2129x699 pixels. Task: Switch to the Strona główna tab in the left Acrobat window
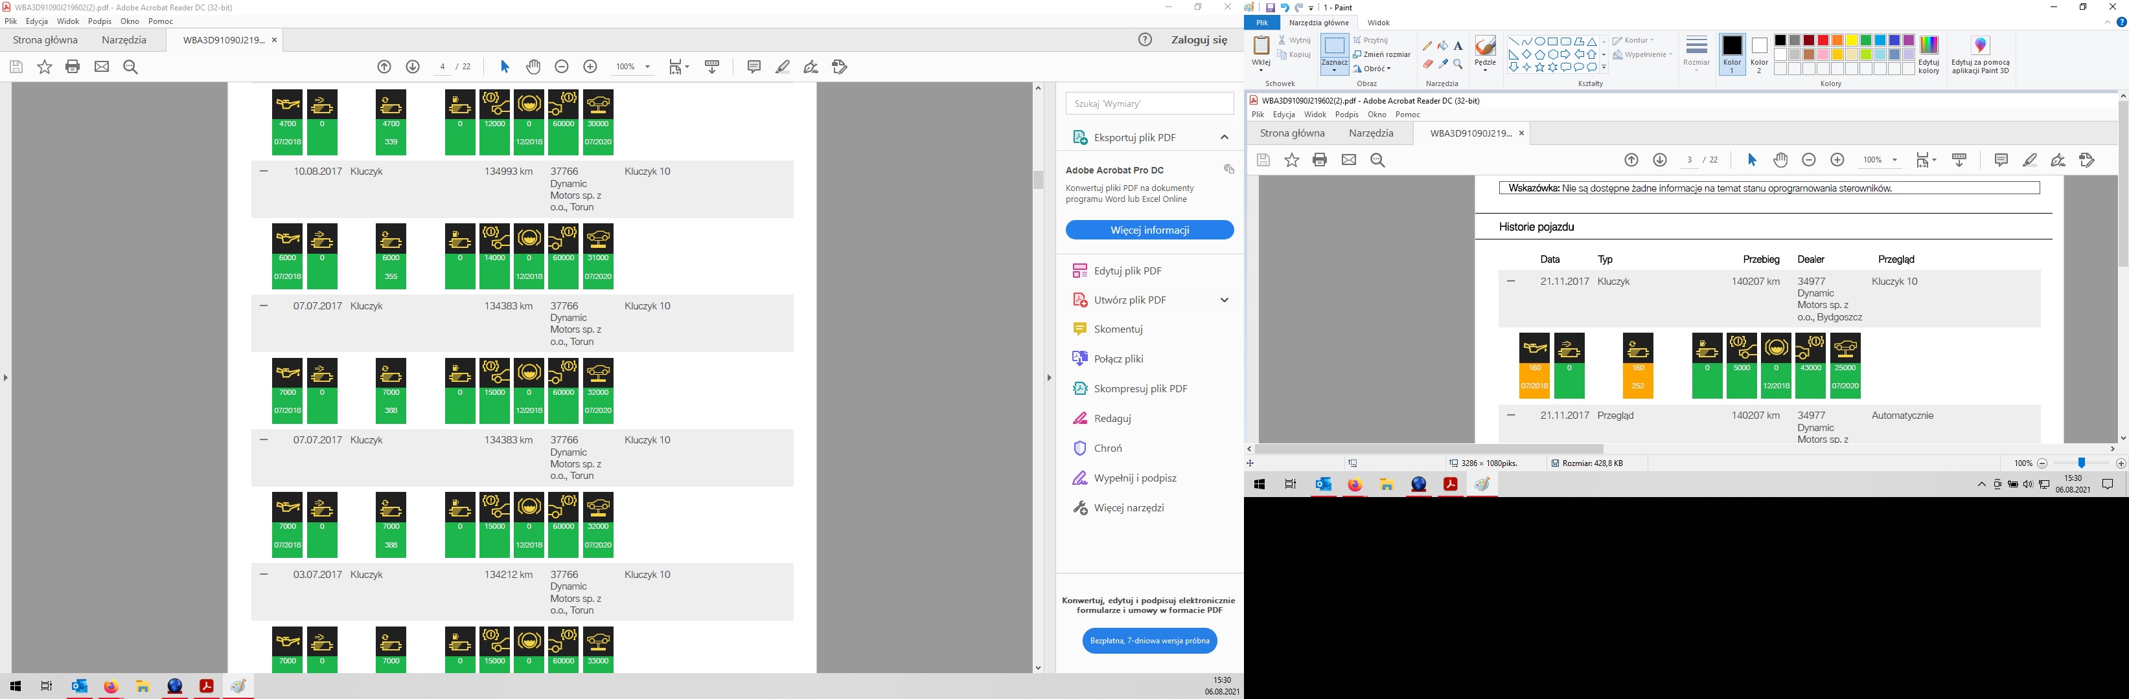(45, 39)
